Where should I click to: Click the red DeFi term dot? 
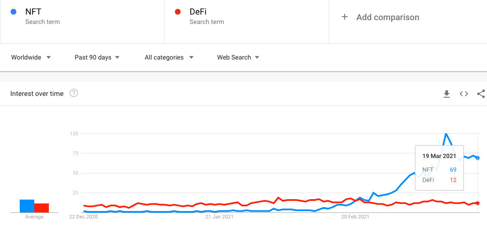pyautogui.click(x=177, y=12)
